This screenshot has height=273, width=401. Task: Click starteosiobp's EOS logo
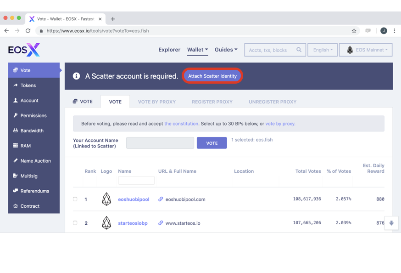[x=106, y=223]
